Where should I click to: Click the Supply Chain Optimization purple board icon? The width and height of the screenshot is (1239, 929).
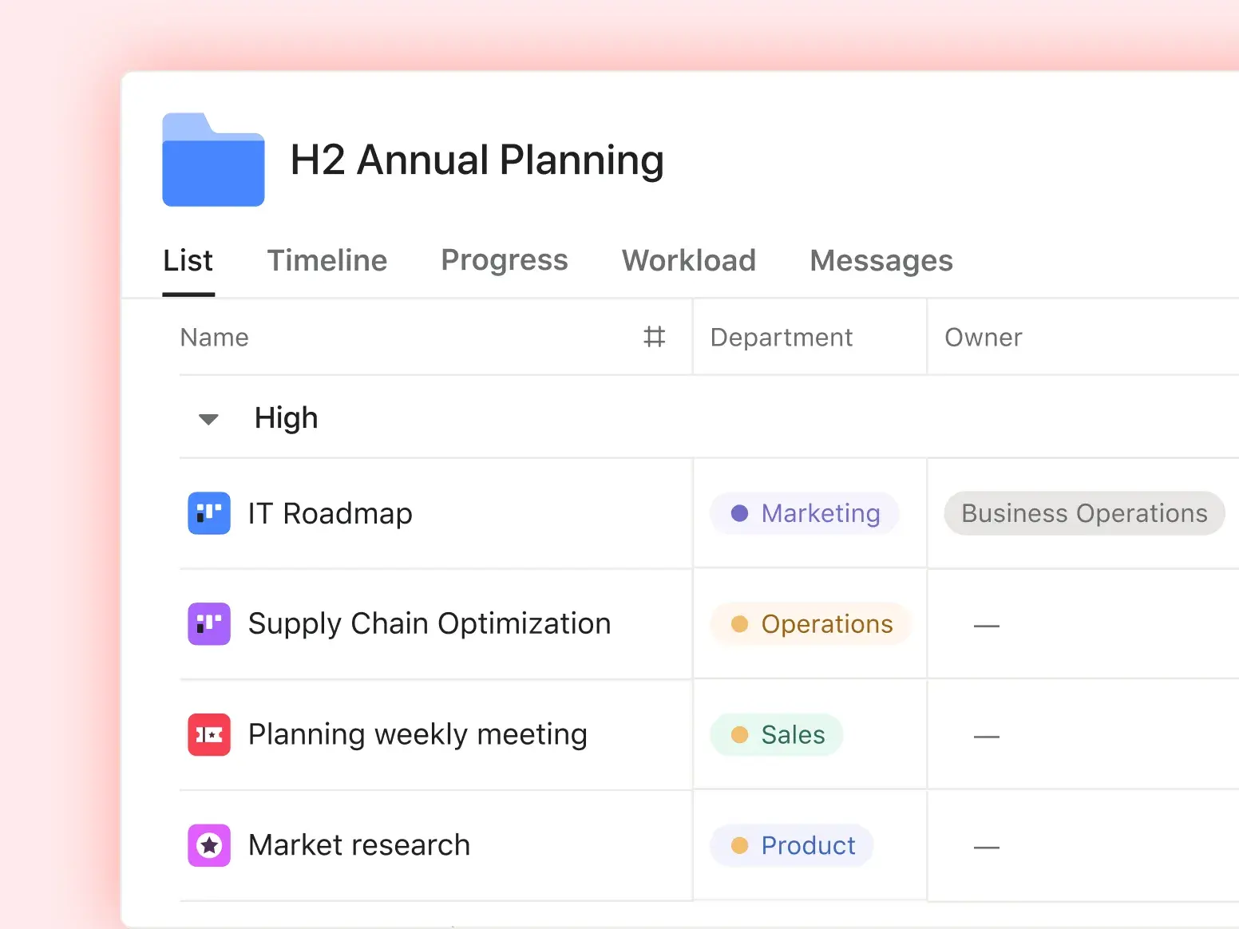(x=208, y=623)
